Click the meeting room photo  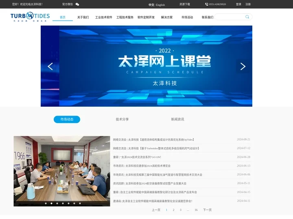tap(62, 171)
